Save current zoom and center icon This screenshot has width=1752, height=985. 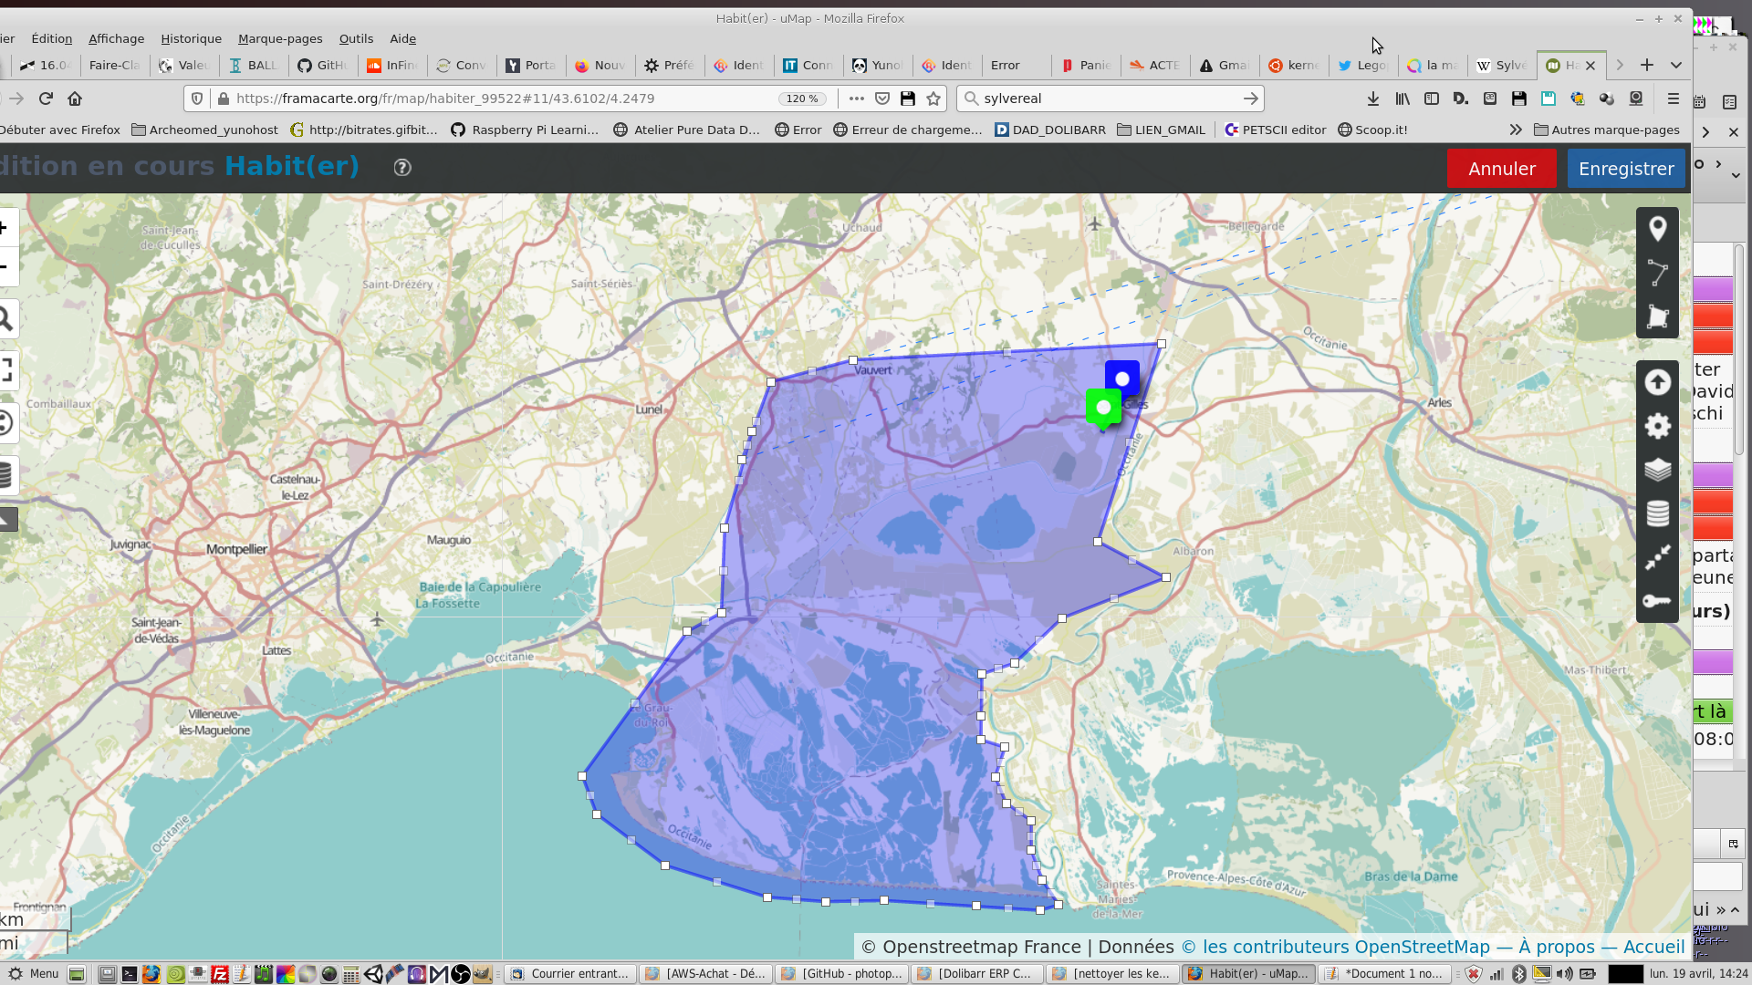click(1657, 557)
